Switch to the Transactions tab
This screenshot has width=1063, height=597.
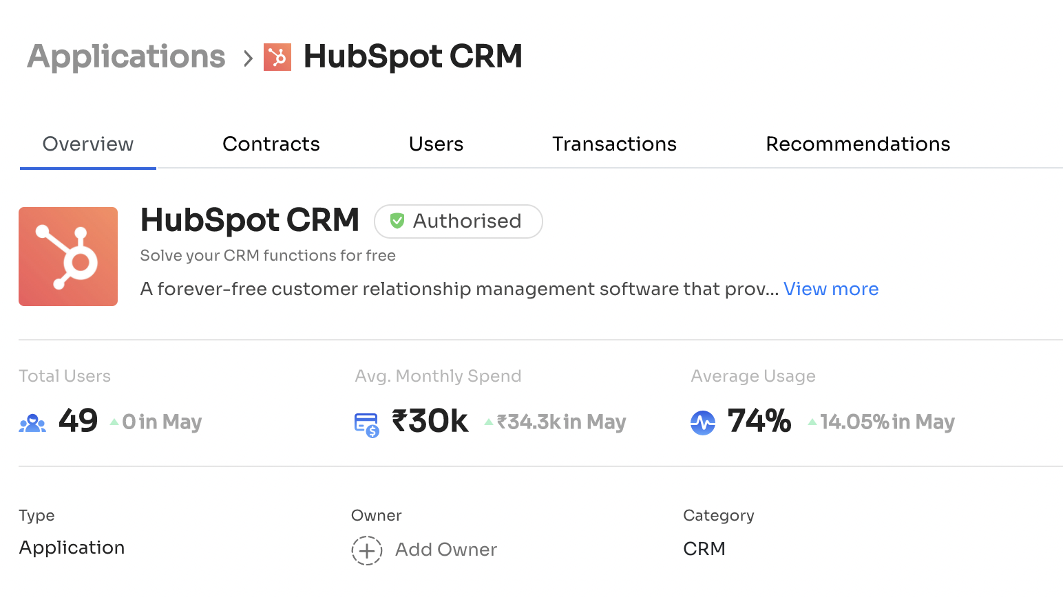click(x=614, y=144)
